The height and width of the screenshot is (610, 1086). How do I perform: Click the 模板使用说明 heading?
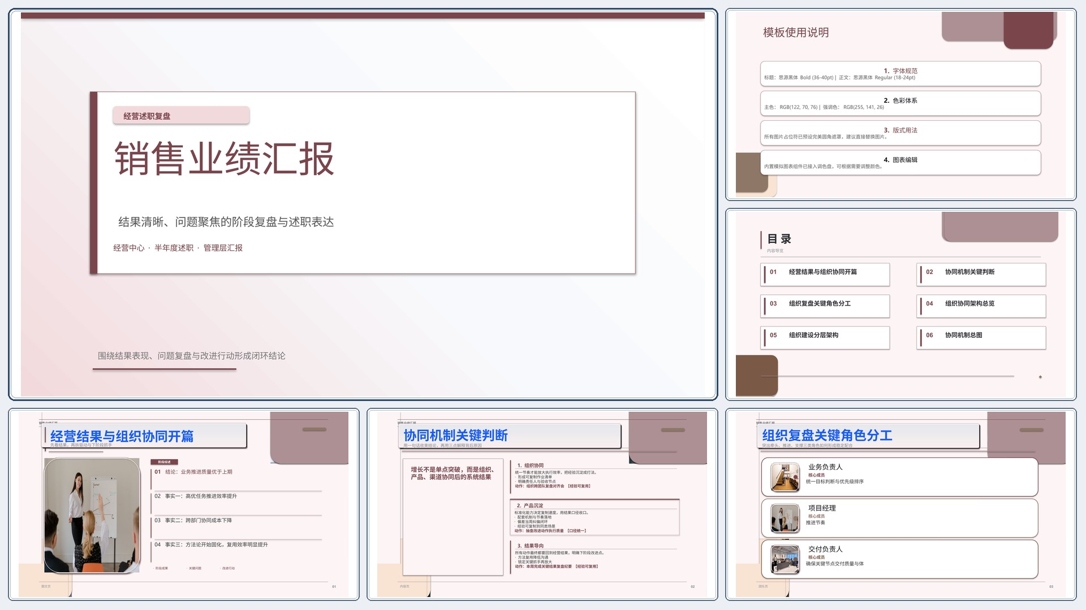point(796,33)
